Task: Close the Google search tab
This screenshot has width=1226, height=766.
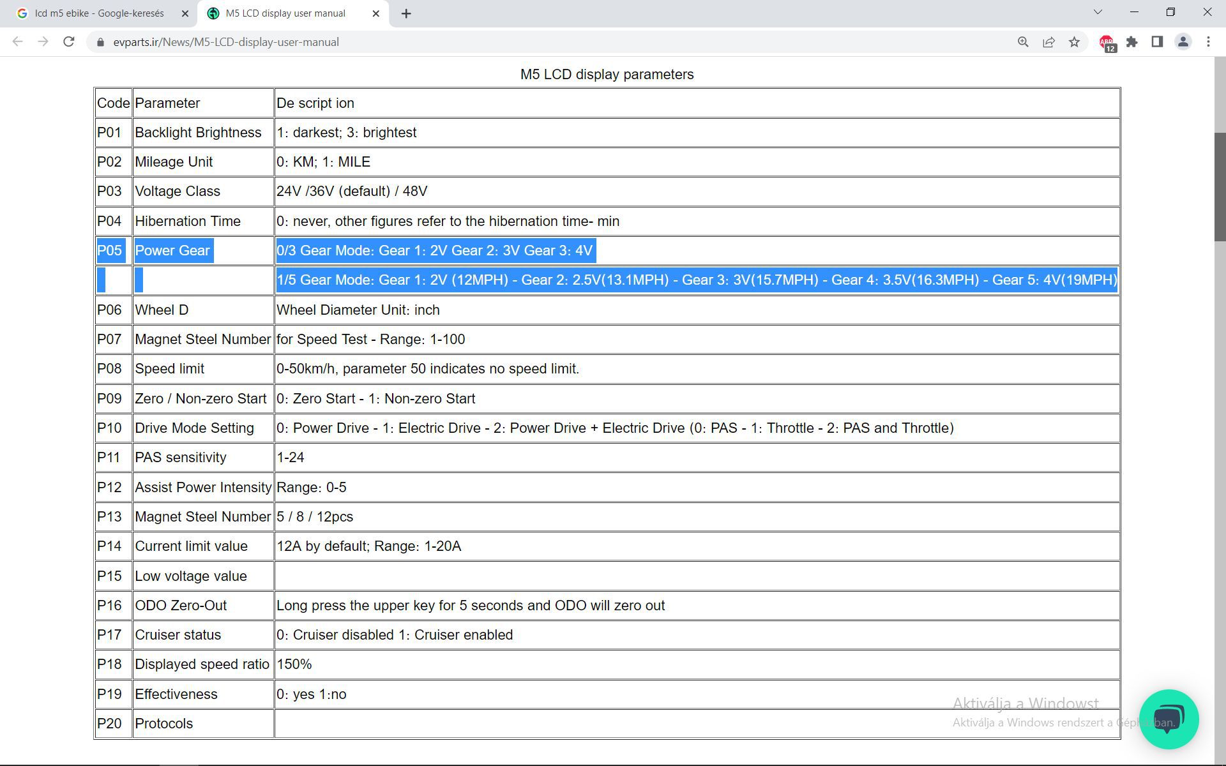Action: pyautogui.click(x=185, y=13)
